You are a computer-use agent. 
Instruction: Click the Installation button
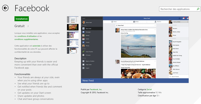coord(22,19)
